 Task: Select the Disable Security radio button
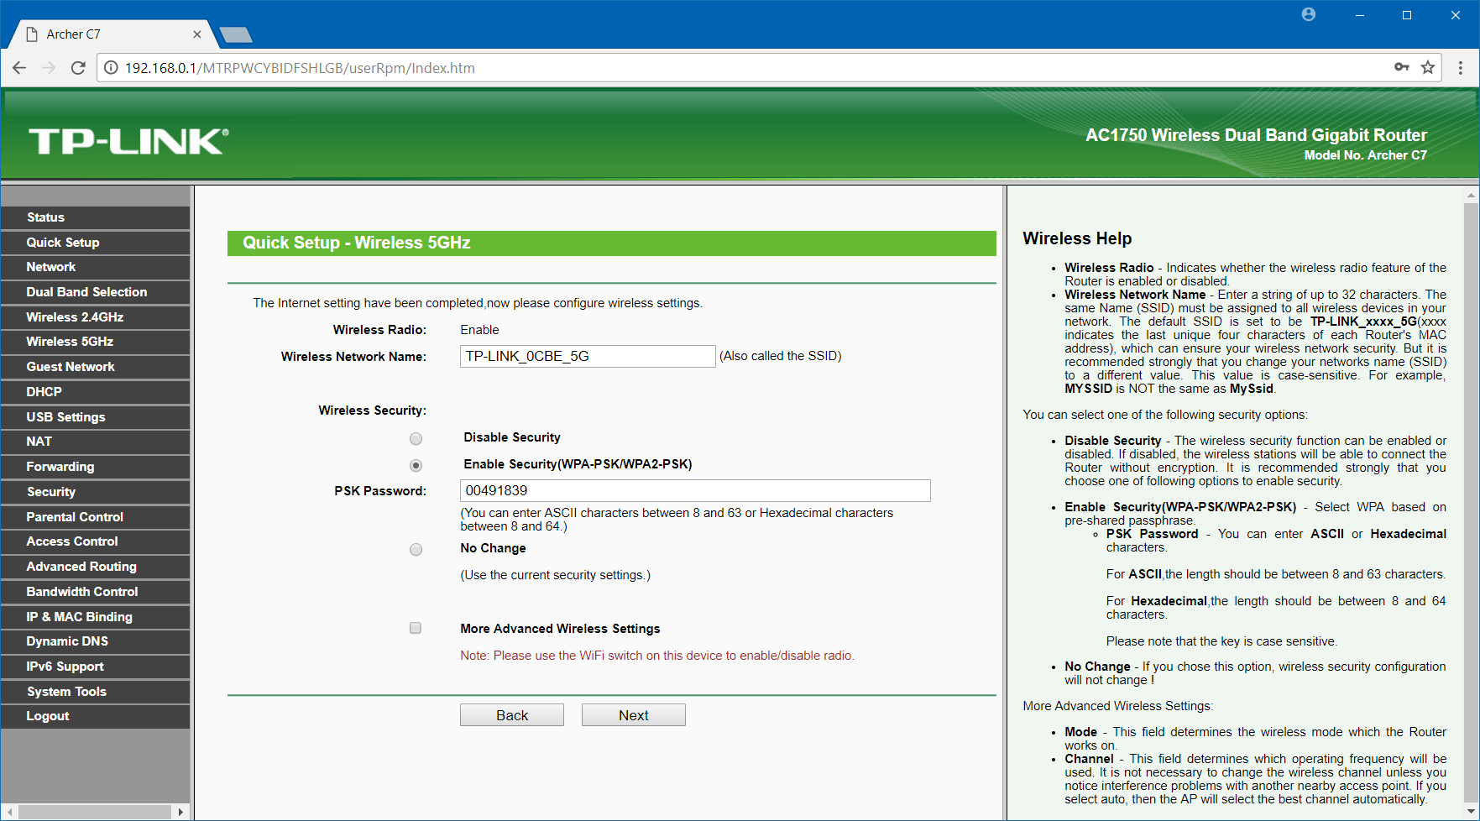416,438
